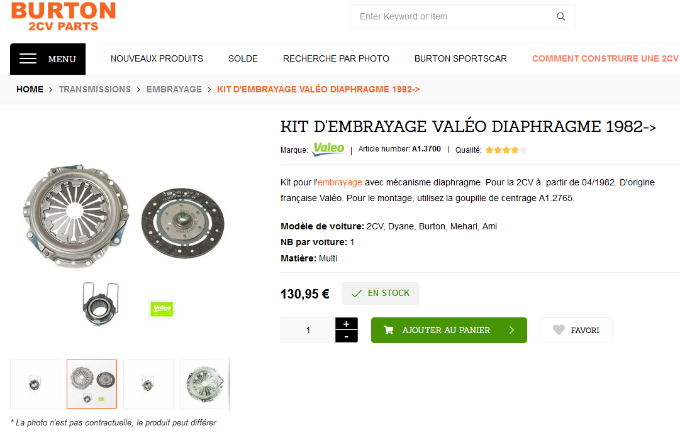Go to TRANSMISSIONS breadcrumb
The width and height of the screenshot is (680, 438).
pyautogui.click(x=95, y=89)
